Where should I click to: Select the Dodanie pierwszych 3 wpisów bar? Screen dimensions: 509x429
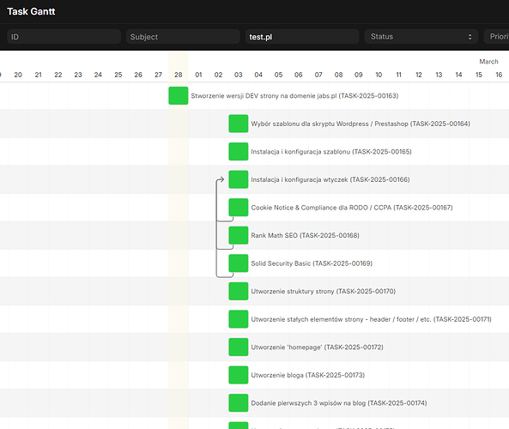(x=239, y=402)
